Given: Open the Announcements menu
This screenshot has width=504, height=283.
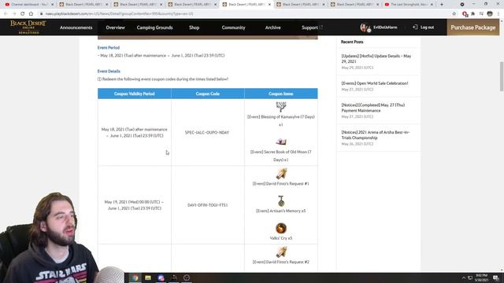Looking at the screenshot, I should point(76,28).
